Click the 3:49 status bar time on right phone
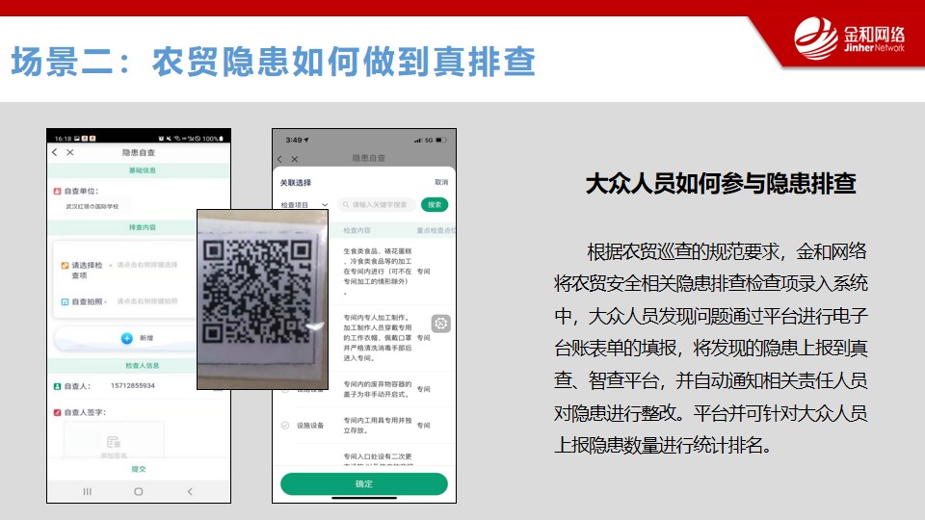 click(293, 141)
